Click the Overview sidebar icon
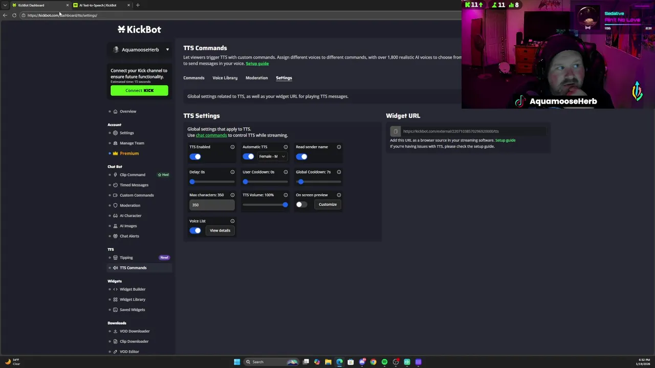 tap(115, 111)
